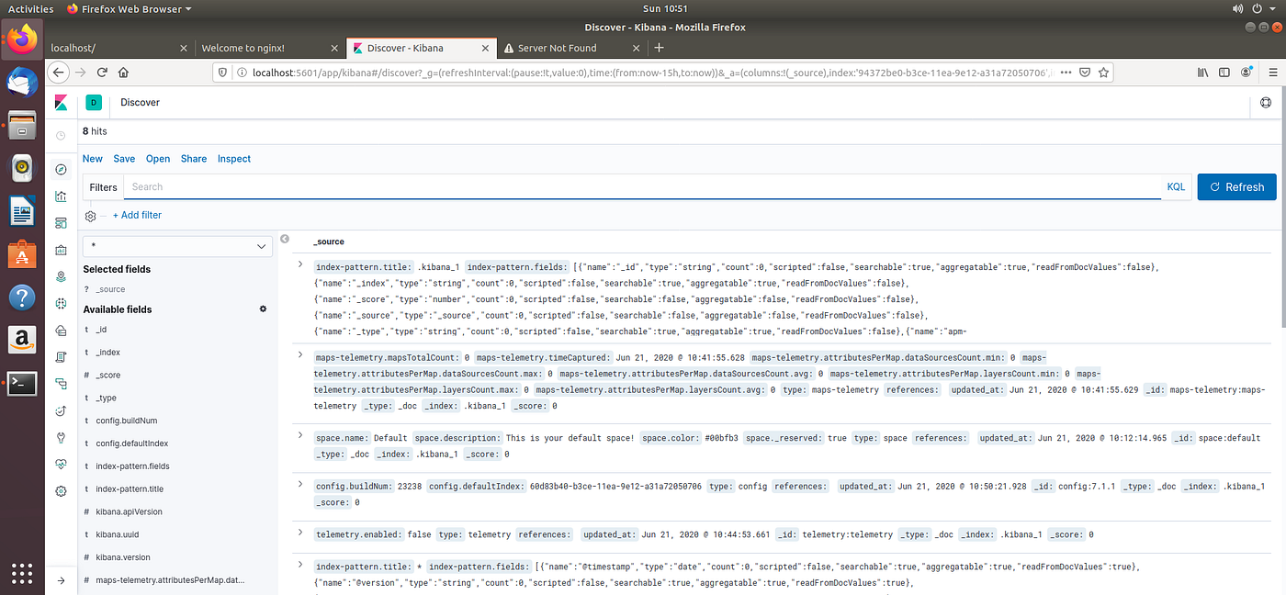The image size is (1286, 595).
Task: Open Management via the gear sidebar icon
Action: coord(60,490)
